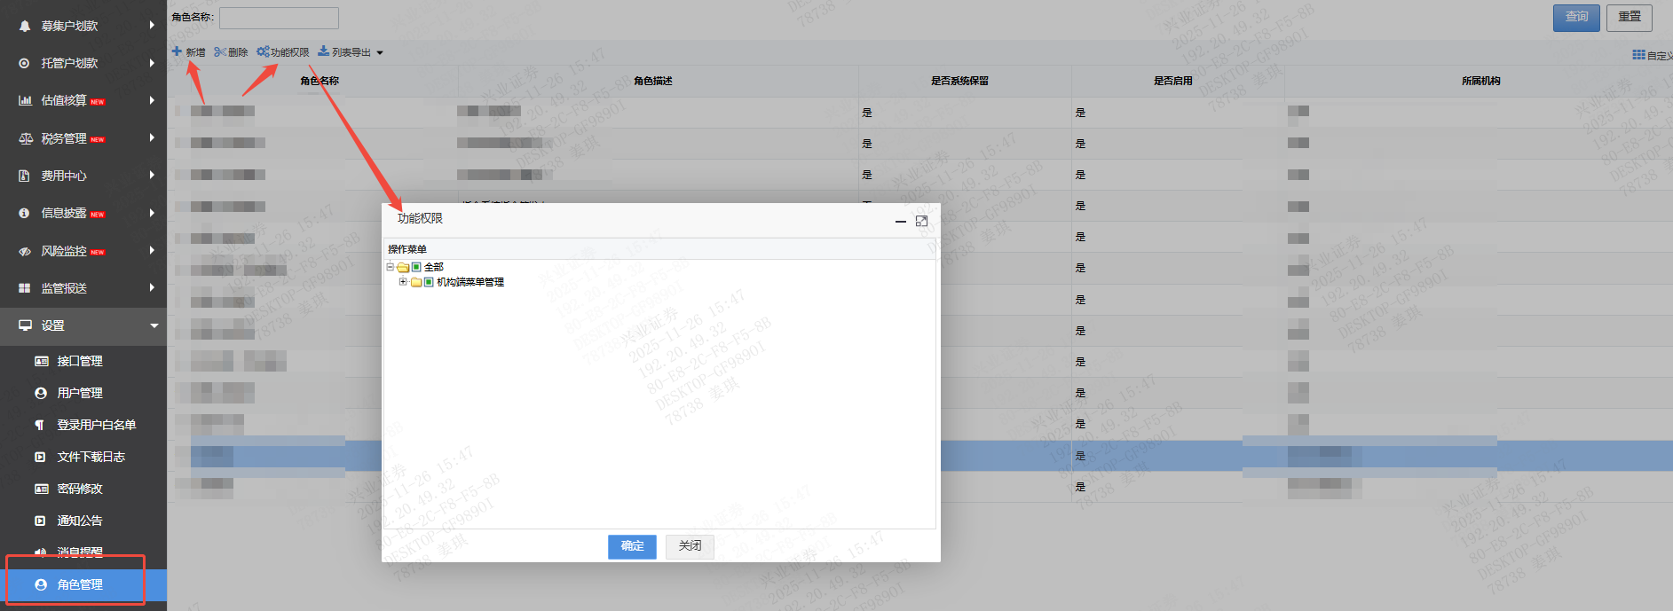Image resolution: width=1673 pixels, height=611 pixels.
Task: Maximize the 功能权限 dialog
Action: coord(921,221)
